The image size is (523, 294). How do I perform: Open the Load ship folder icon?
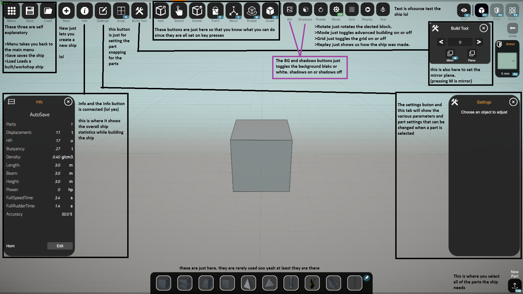click(x=48, y=11)
